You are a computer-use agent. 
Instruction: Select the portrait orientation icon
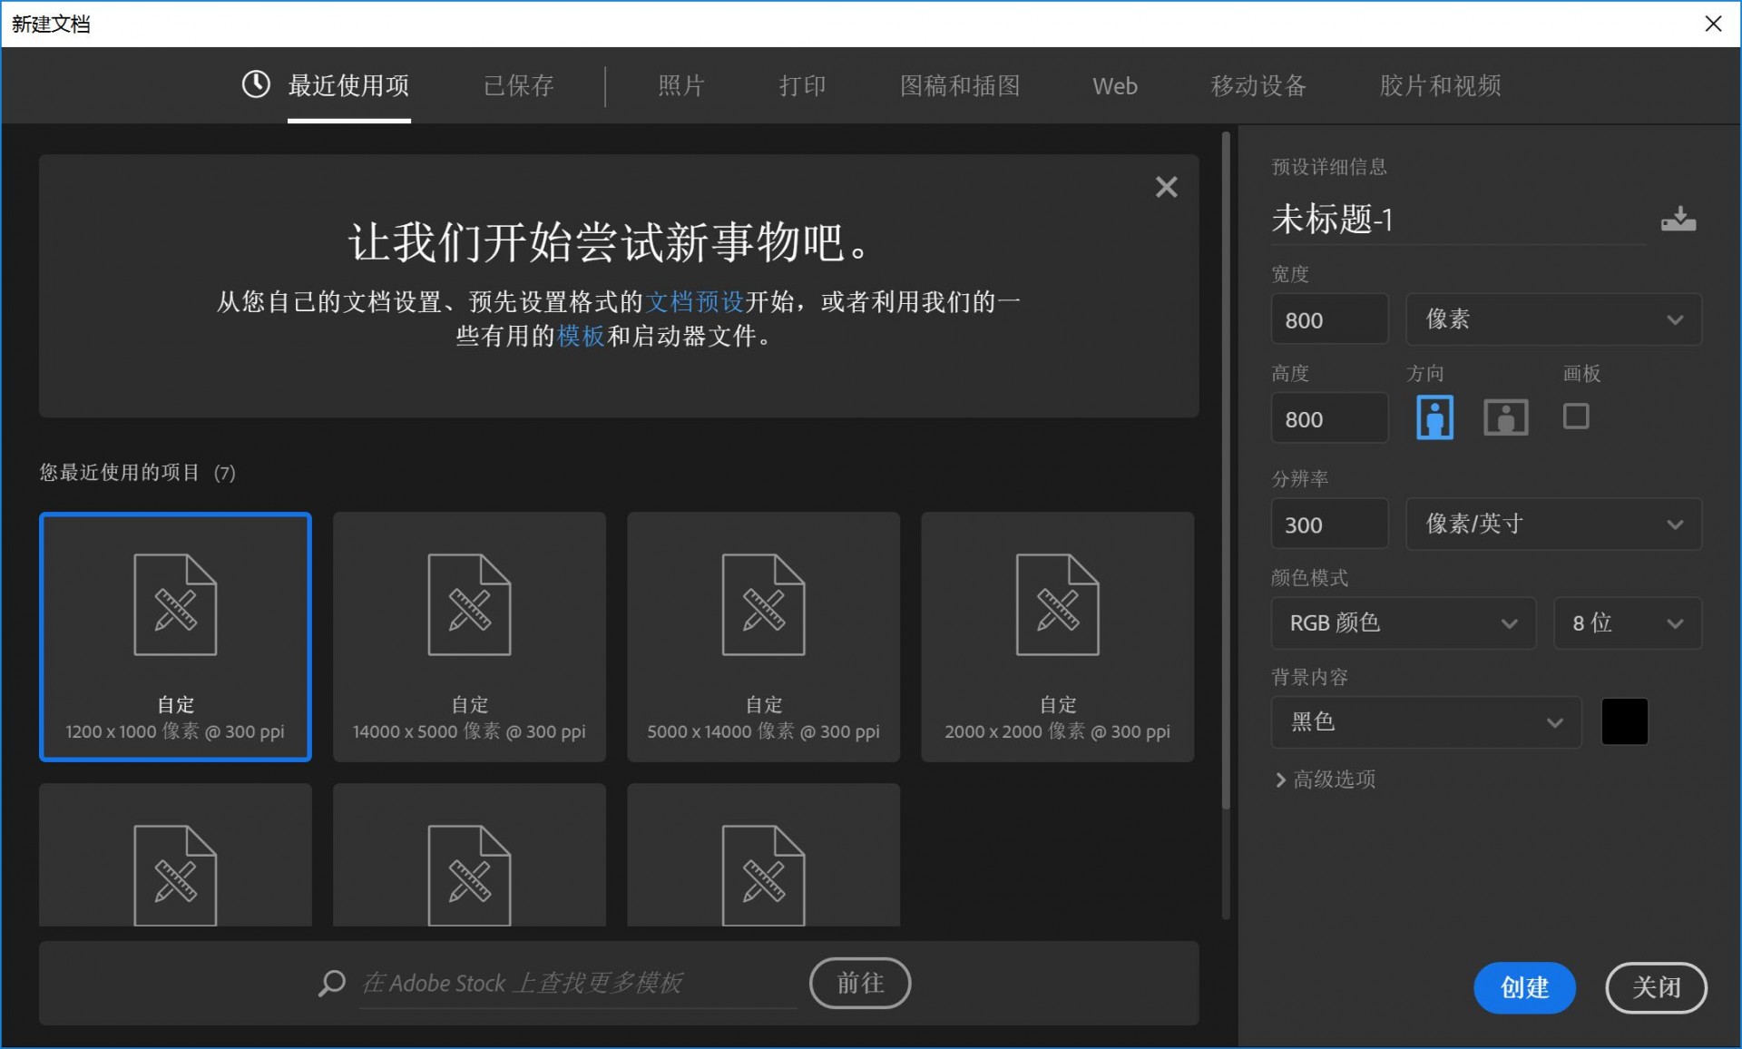[x=1434, y=417]
